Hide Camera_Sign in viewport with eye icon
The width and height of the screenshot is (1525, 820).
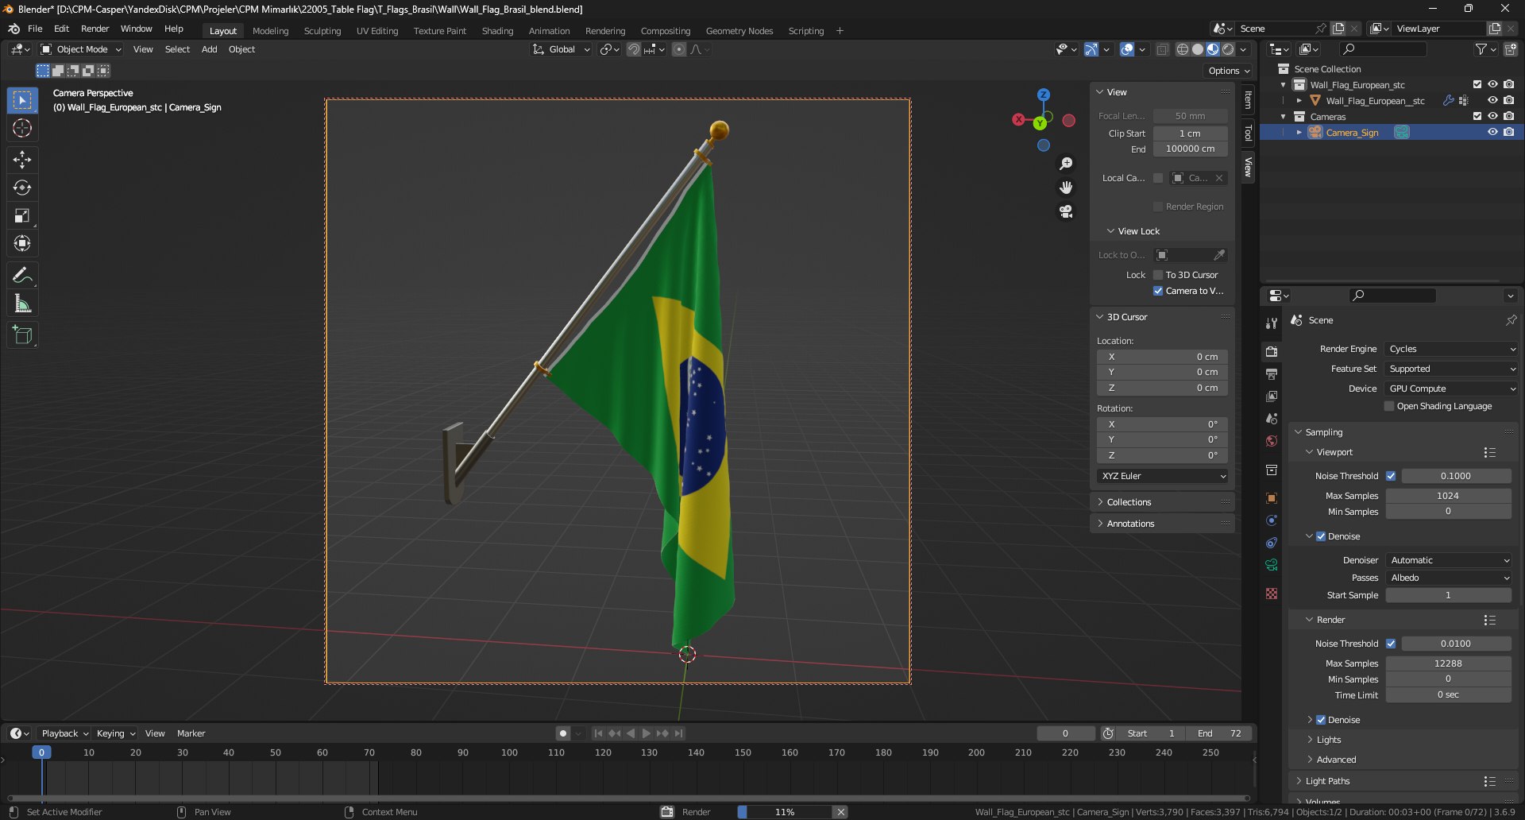coord(1492,133)
